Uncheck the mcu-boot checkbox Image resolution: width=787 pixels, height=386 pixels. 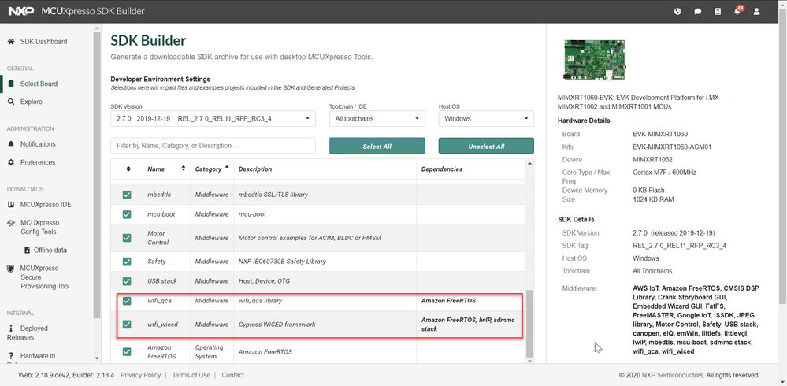127,214
